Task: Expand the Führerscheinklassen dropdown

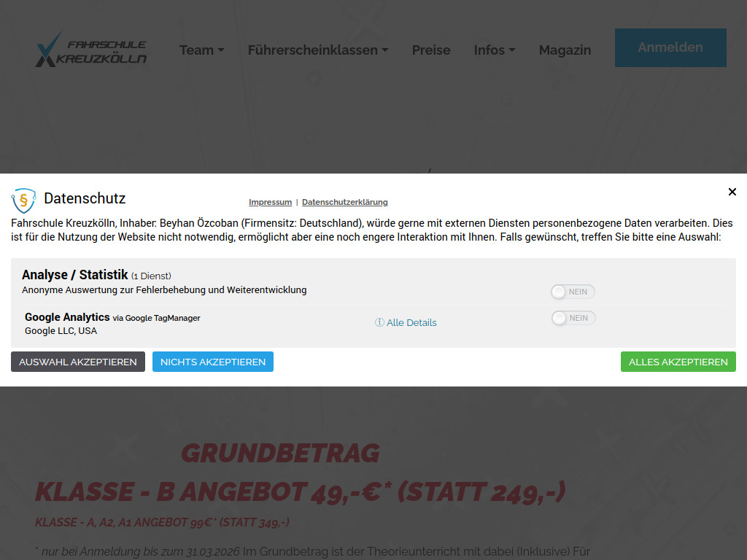Action: point(312,50)
